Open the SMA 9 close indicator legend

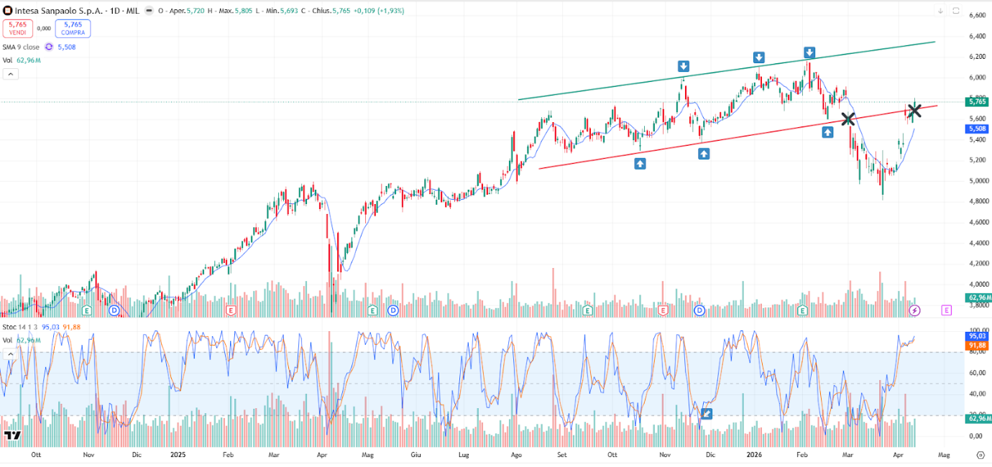[22, 47]
